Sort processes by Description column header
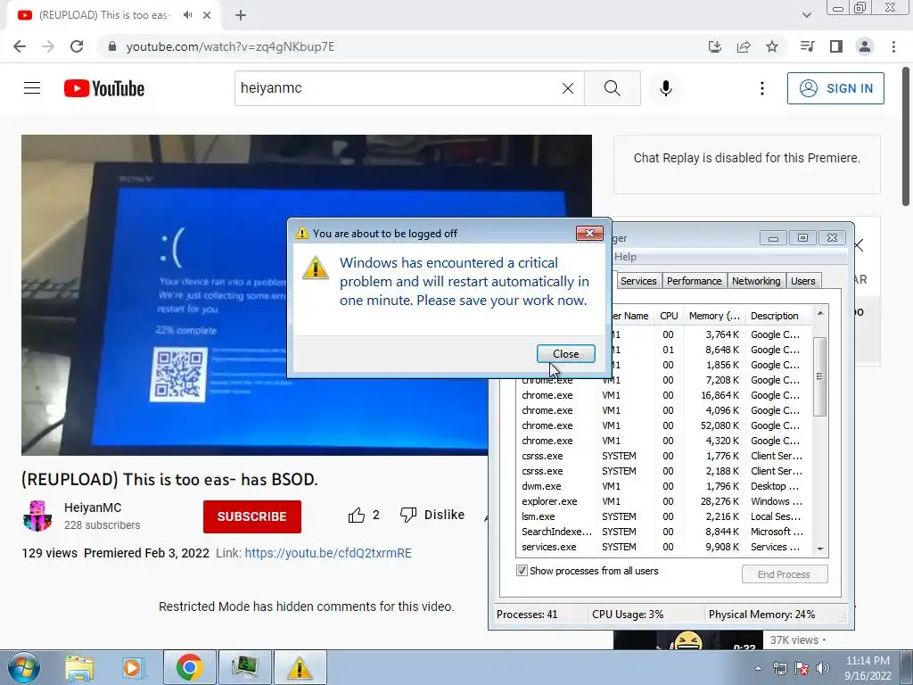The width and height of the screenshot is (913, 685). pyautogui.click(x=778, y=316)
